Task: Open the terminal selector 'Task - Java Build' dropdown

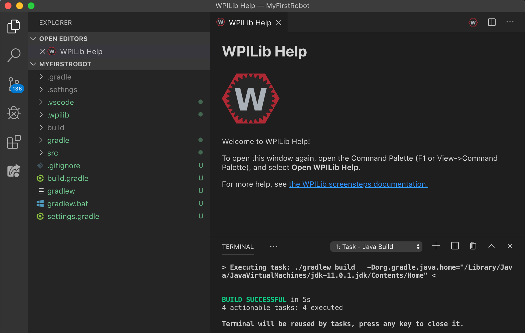Action: (x=376, y=247)
